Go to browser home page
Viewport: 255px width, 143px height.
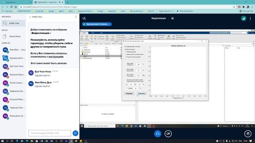pyautogui.click(x=16, y=7)
